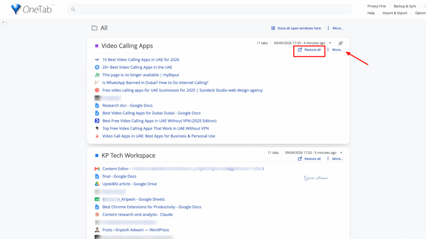Image resolution: width=426 pixels, height=239 pixels.
Task: Click the Google Drive icon beside UpskillAI article
Action: point(97,184)
